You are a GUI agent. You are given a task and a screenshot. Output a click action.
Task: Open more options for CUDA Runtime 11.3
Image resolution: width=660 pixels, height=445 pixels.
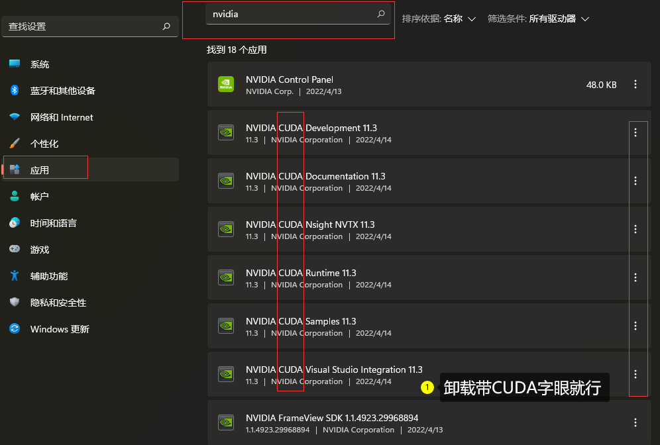pyautogui.click(x=635, y=277)
